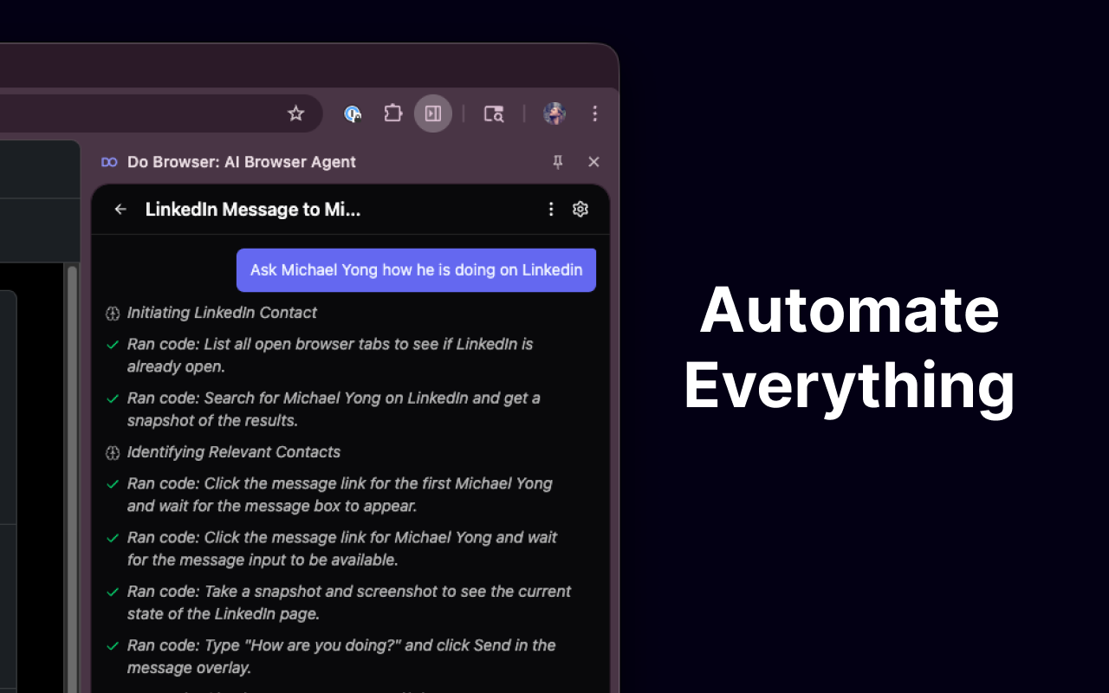Open the password manager extension icon
Image resolution: width=1109 pixels, height=693 pixels.
click(353, 113)
